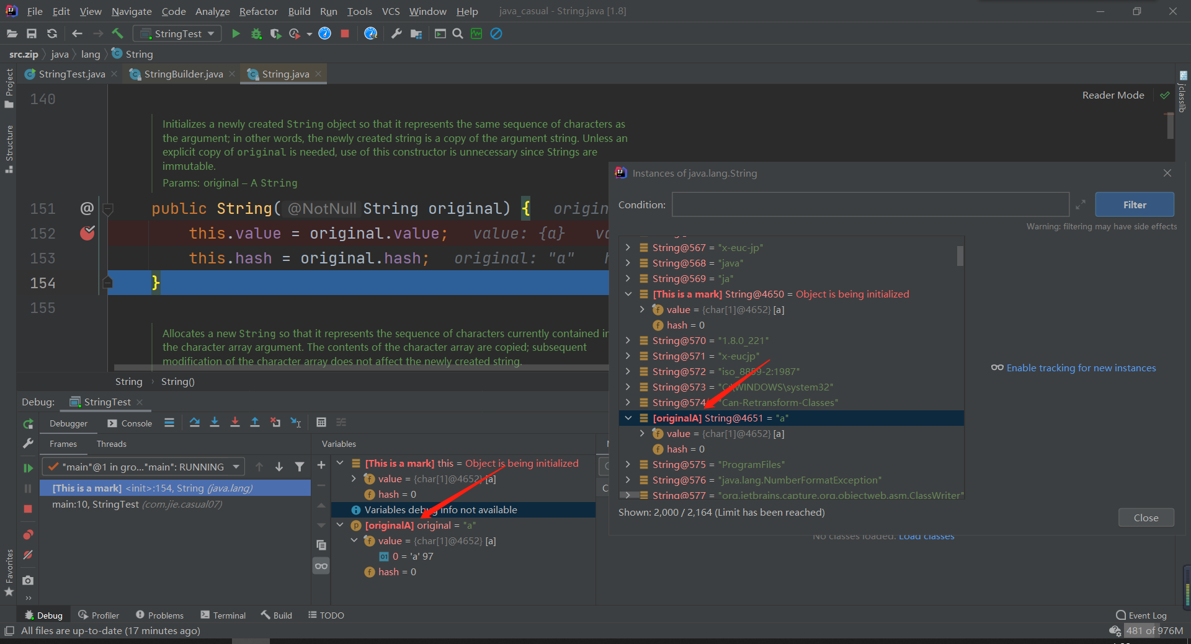Navigate back with the left arrow
The image size is (1191, 644).
pyautogui.click(x=77, y=33)
